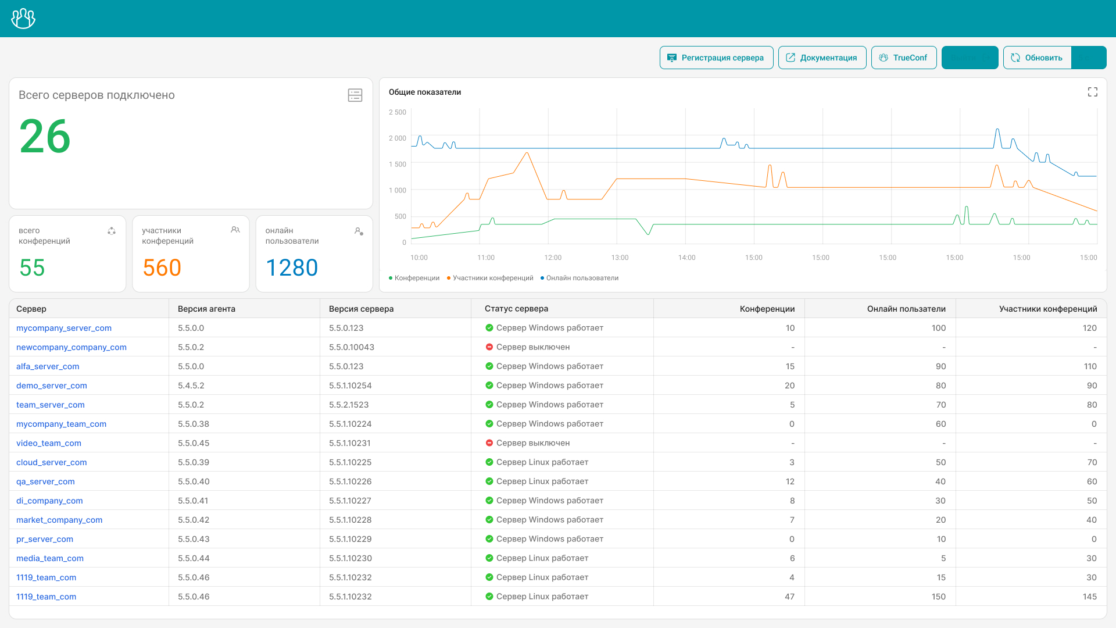Open the Документация link button
Image resolution: width=1116 pixels, height=628 pixels.
[x=822, y=58]
